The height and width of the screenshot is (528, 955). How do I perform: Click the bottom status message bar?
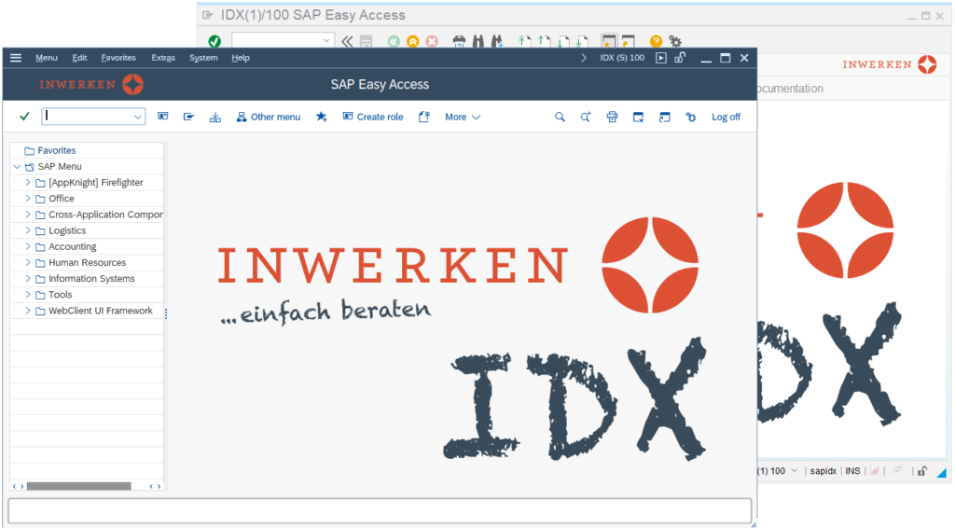[x=380, y=511]
